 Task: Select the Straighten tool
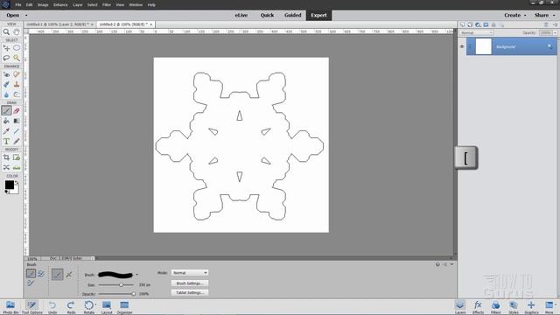(x=17, y=167)
